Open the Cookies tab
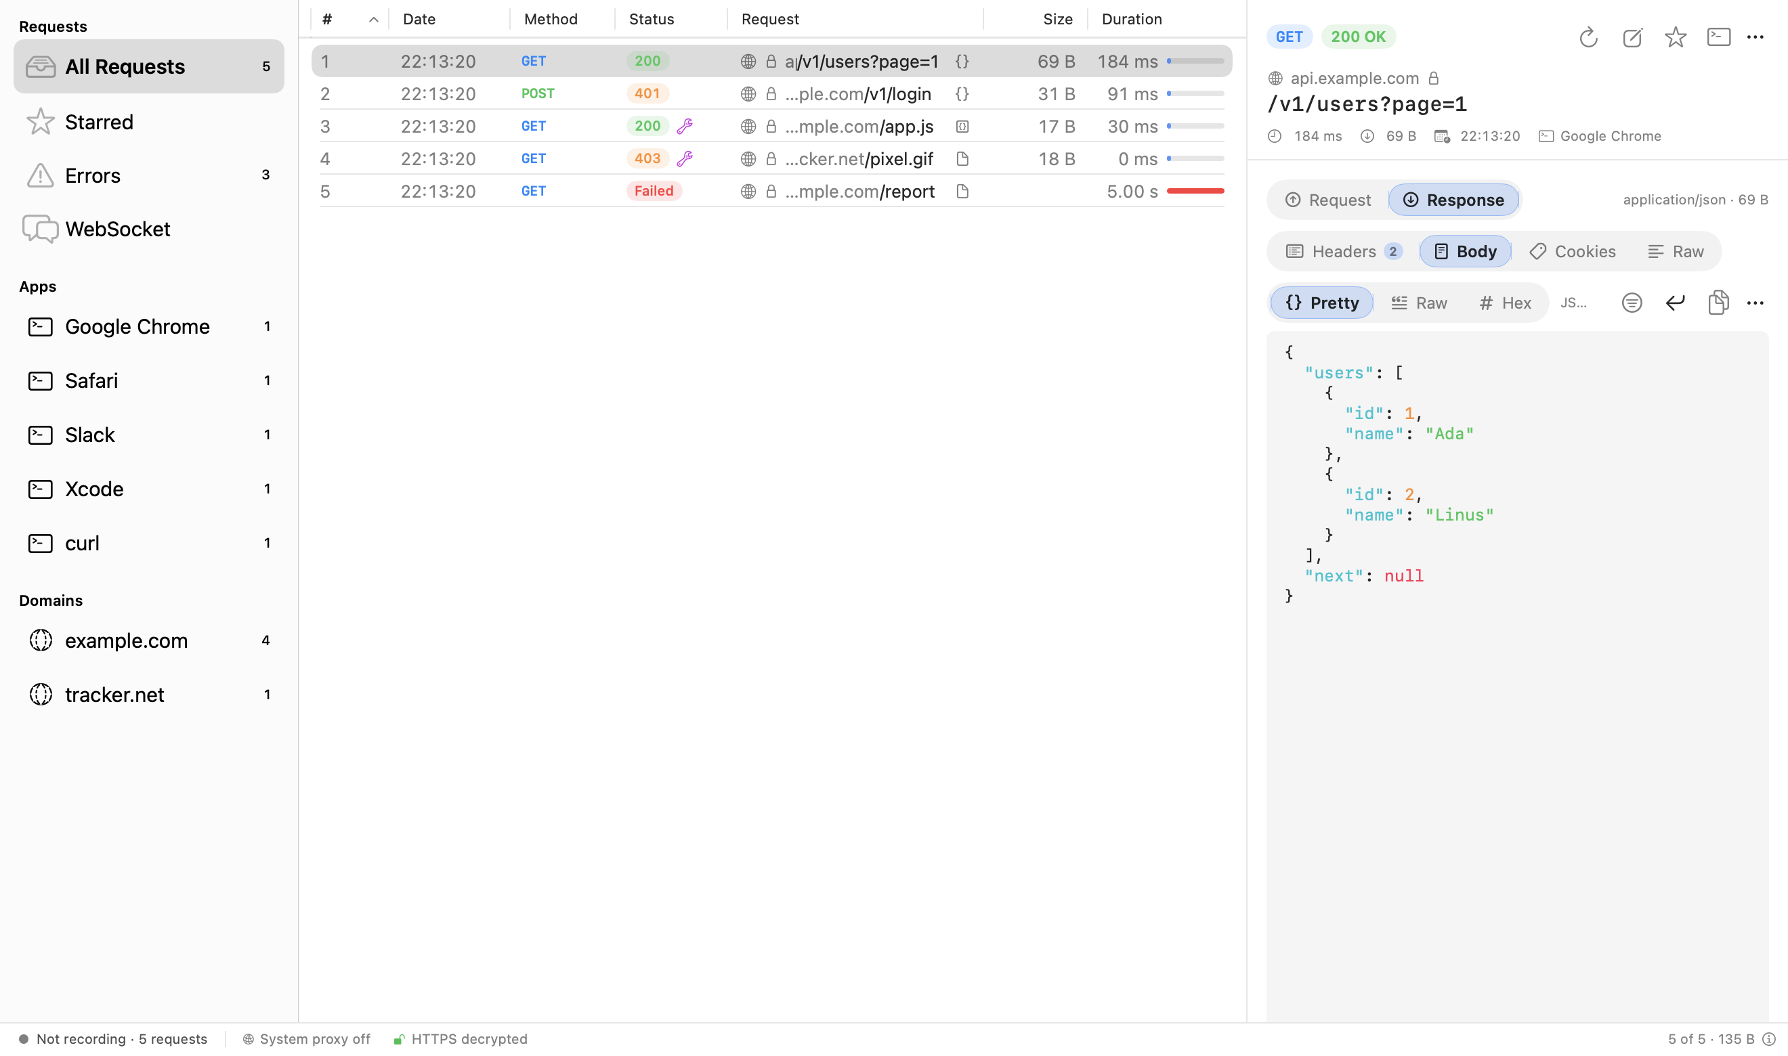This screenshot has width=1788, height=1056. point(1572,251)
